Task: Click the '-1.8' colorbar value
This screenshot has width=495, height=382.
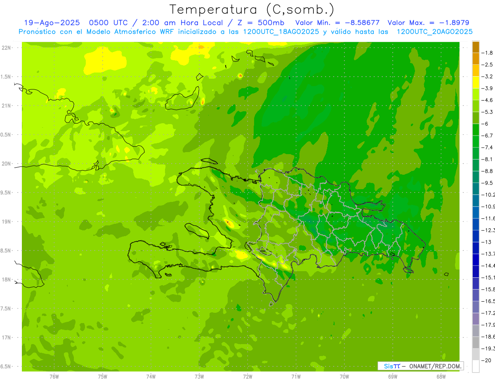Action: click(x=488, y=53)
